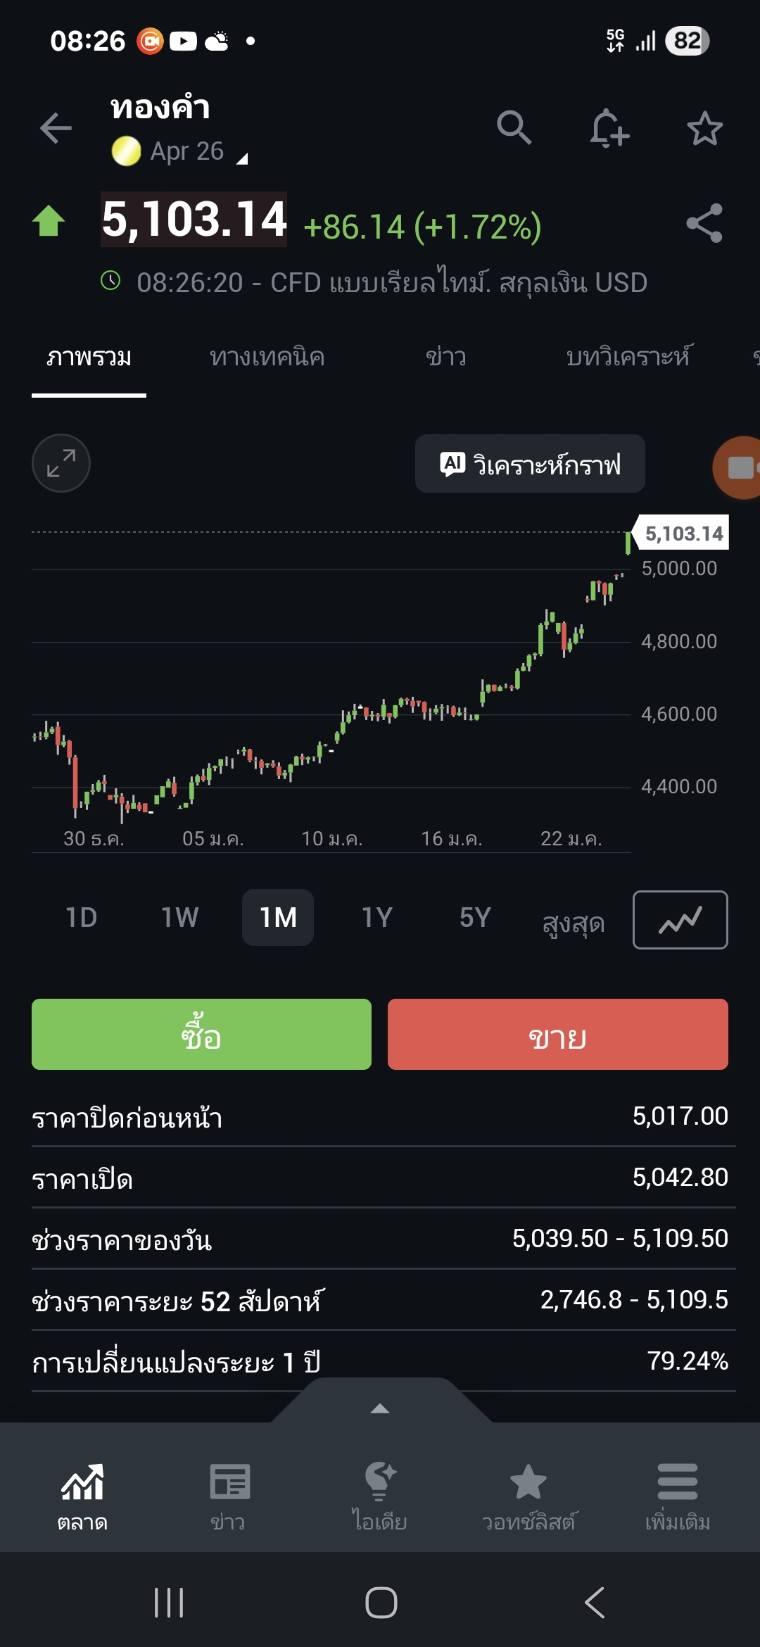The width and height of the screenshot is (760, 1647).
Task: Expand chart to fullscreen
Action: coord(61,463)
